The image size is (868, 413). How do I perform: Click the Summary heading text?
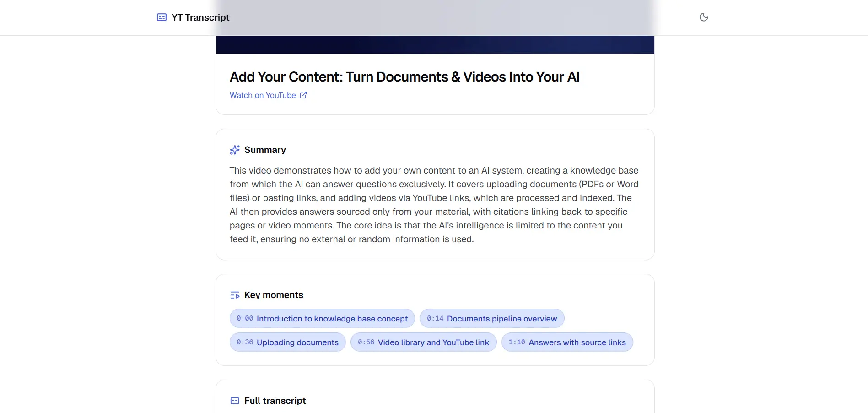(265, 150)
